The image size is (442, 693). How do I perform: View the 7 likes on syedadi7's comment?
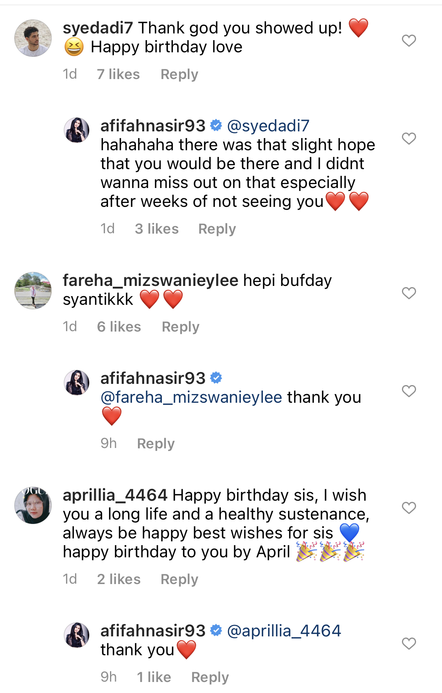coord(118,74)
